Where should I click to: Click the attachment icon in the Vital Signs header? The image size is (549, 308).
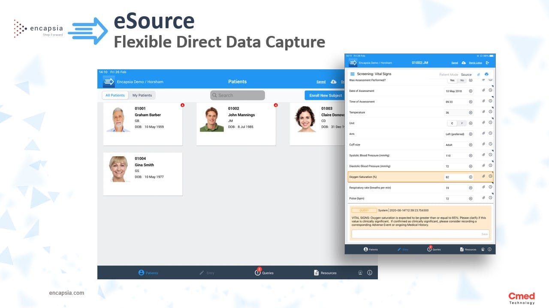(x=479, y=74)
